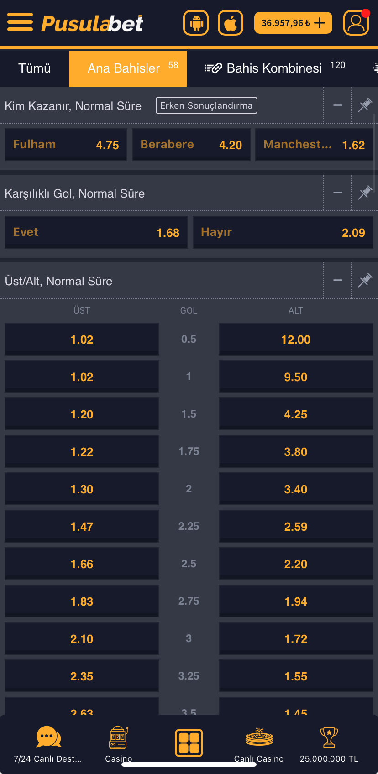This screenshot has width=378, height=774.
Task: Switch to the Tümü tab
Action: coord(34,68)
